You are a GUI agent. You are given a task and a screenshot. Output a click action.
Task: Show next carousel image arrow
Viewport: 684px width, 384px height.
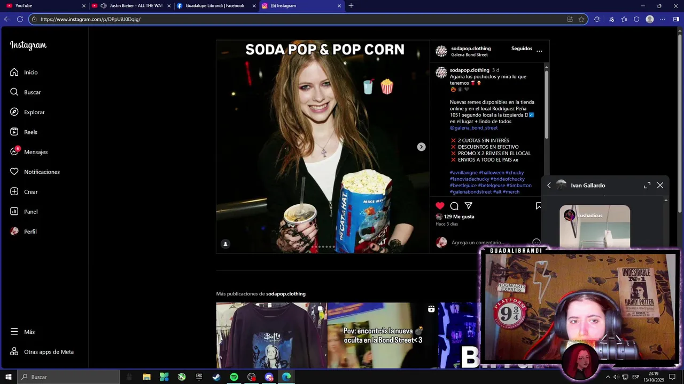point(421,147)
